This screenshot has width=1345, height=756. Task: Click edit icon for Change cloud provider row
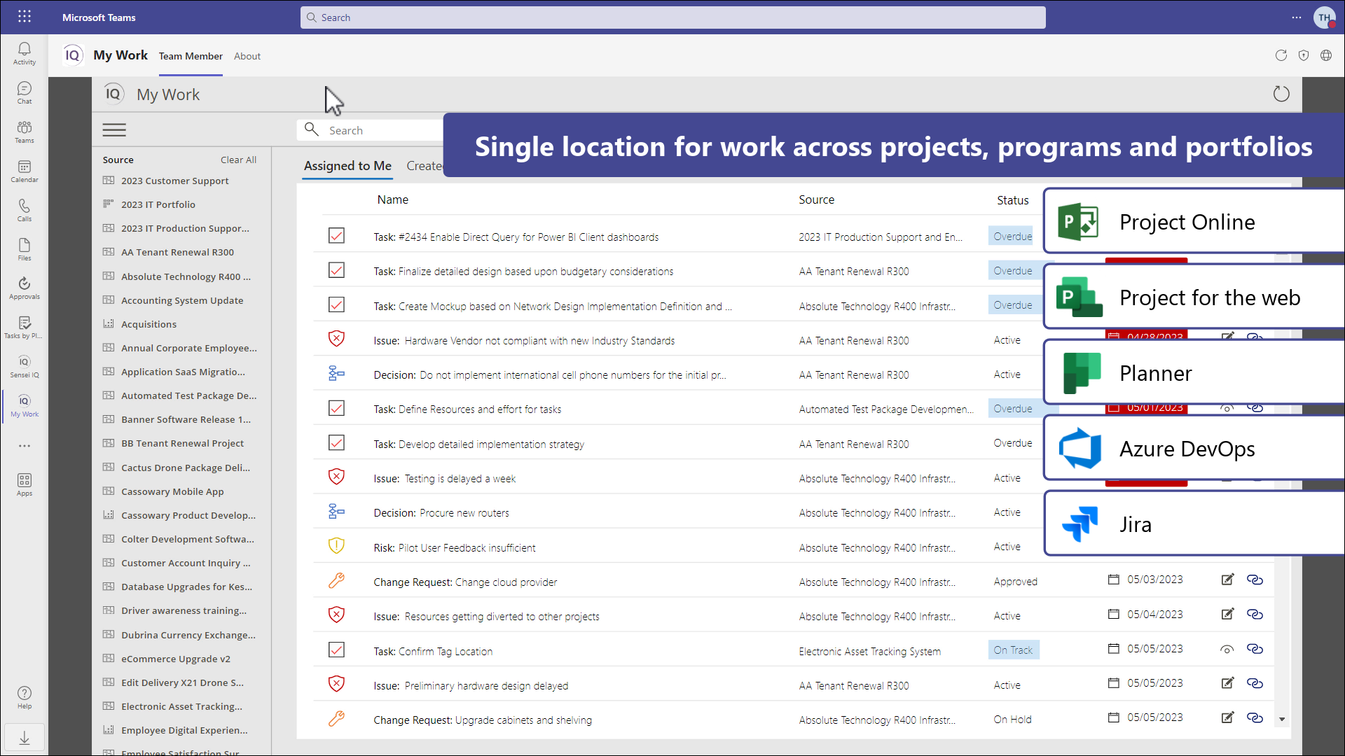click(x=1227, y=580)
